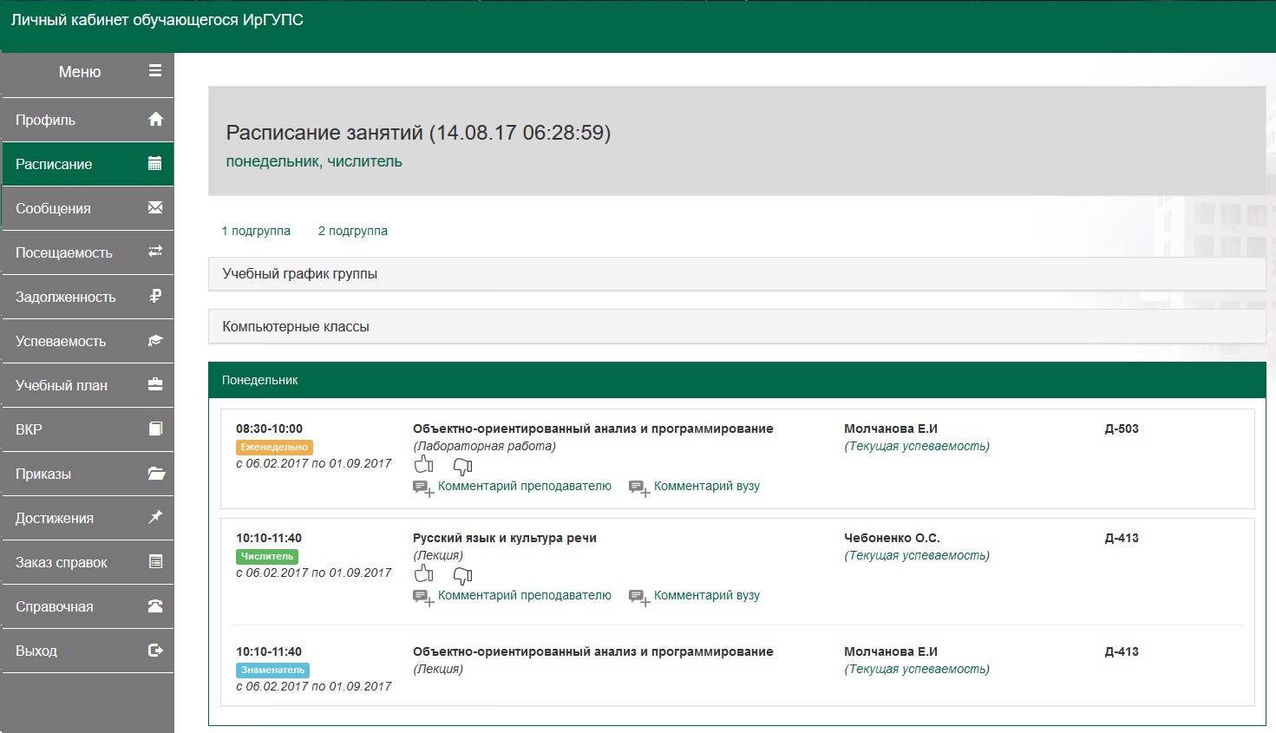
Task: Click the 08:30-10:00 time slot
Action: (269, 429)
